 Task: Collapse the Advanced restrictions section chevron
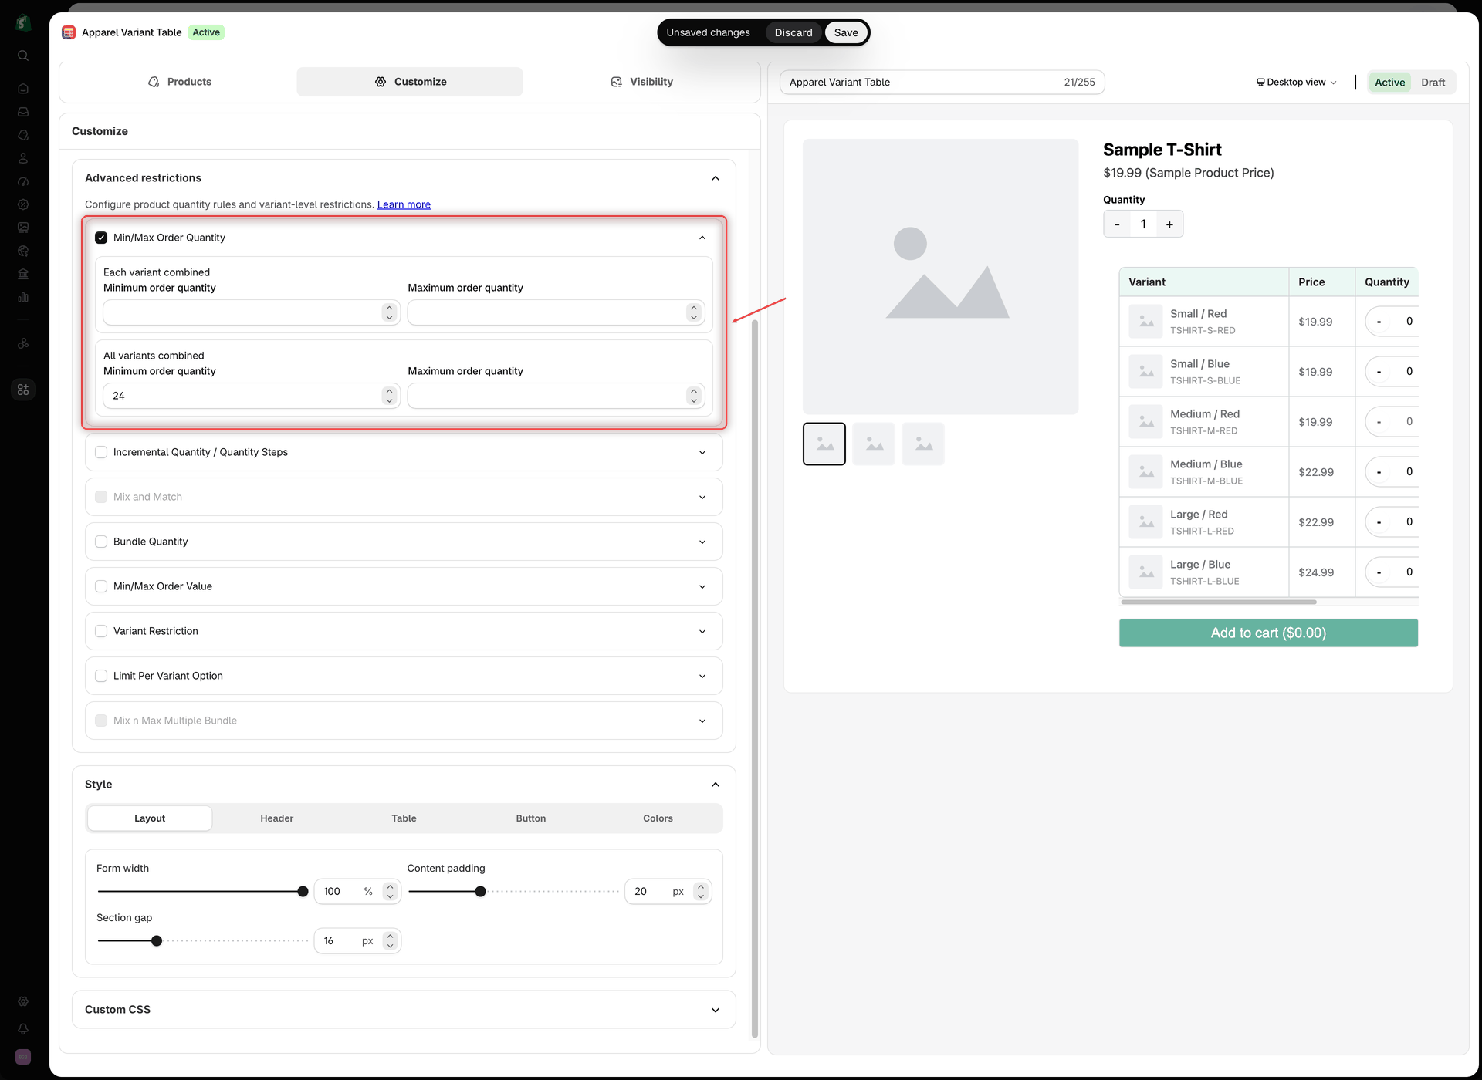[716, 178]
